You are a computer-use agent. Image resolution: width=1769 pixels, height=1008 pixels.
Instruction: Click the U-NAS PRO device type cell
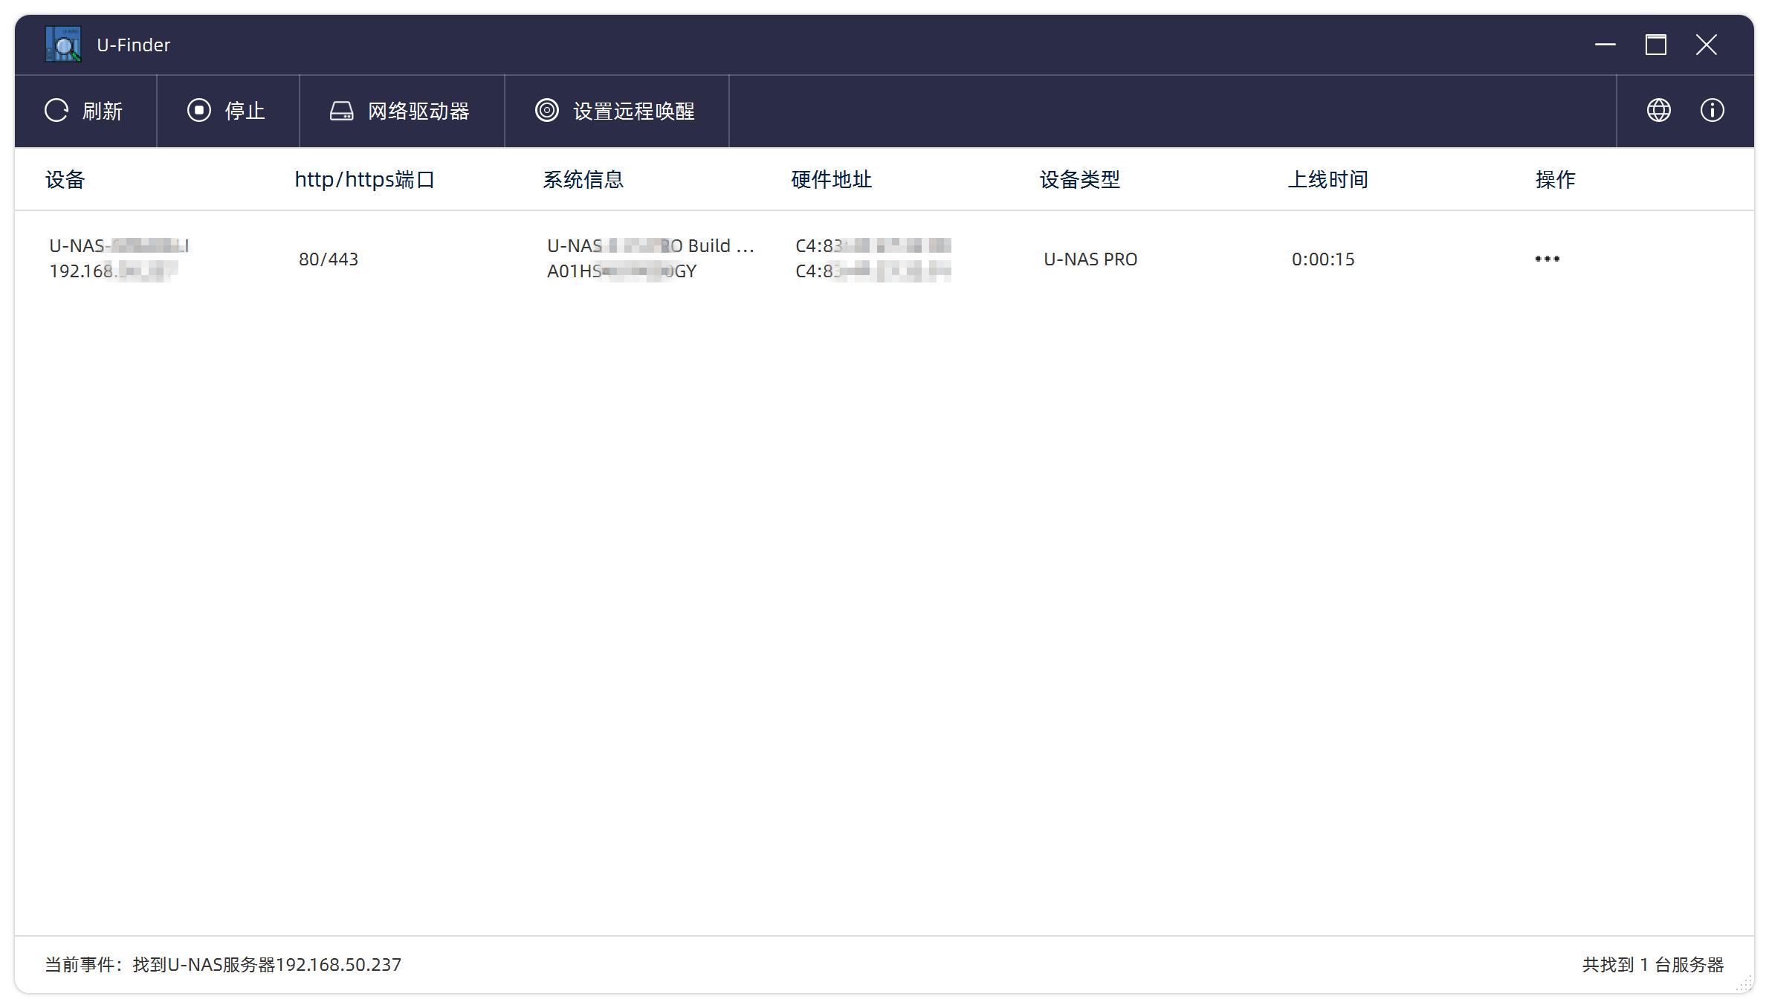coord(1090,259)
